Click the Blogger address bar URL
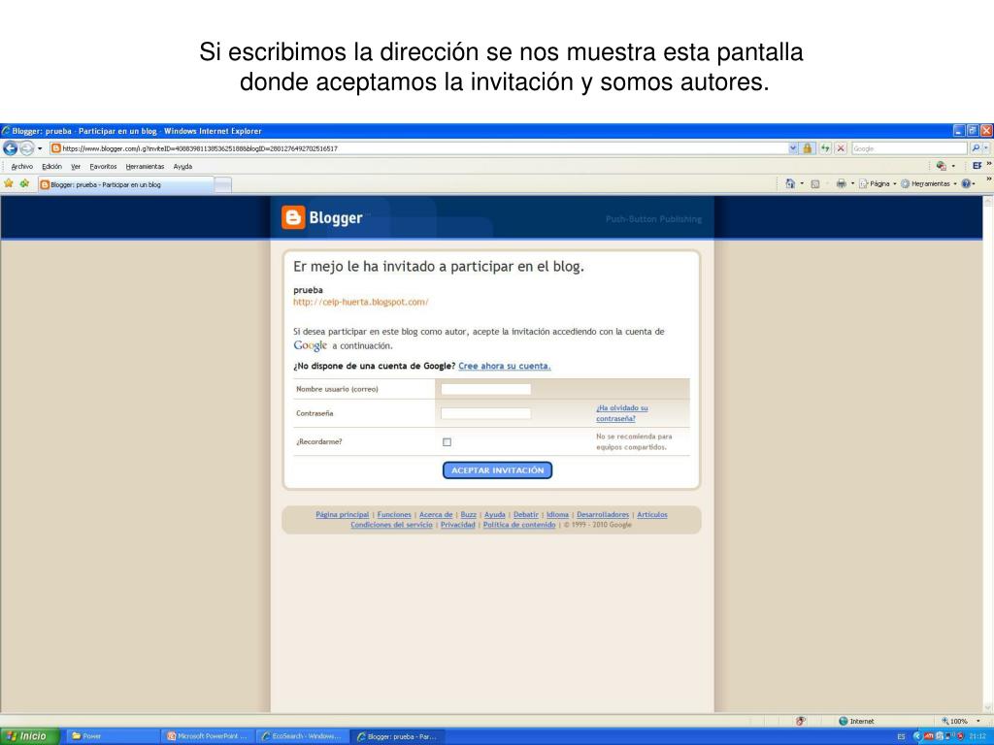 200,148
